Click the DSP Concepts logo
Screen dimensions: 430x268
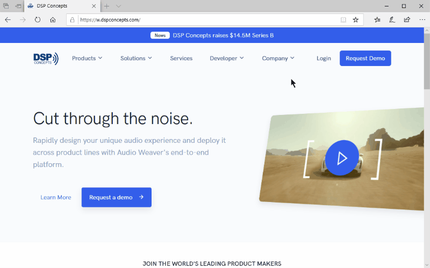46,59
